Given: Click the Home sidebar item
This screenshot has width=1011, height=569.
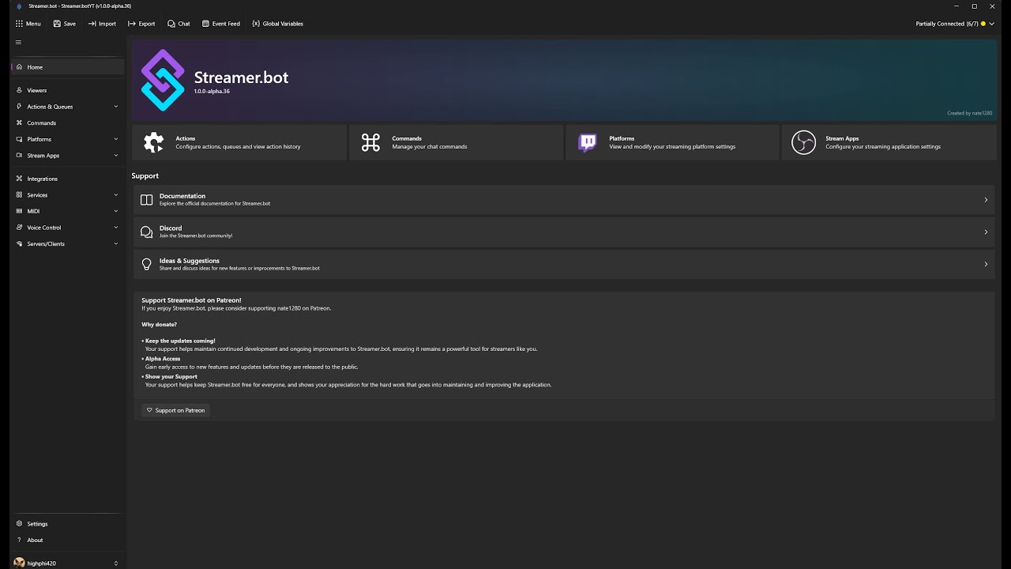Looking at the screenshot, I should tap(67, 67).
